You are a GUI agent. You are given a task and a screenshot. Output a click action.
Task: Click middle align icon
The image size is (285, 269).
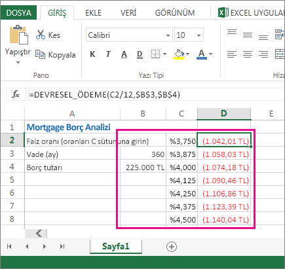coord(248,35)
